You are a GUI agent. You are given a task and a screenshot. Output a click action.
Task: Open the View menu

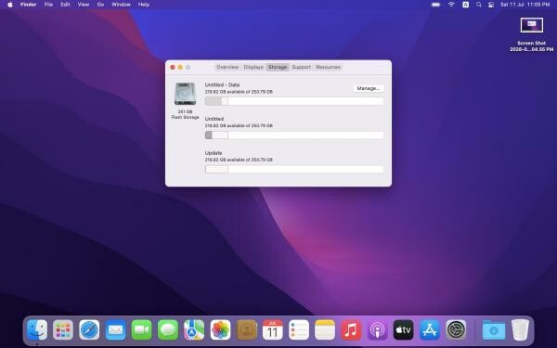click(84, 5)
